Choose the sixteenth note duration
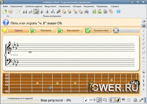Viewport: 147px width, 104px height. click(x=144, y=43)
